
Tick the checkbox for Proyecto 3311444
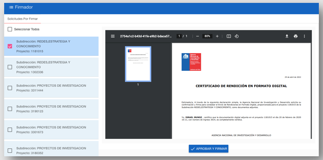point(10,88)
